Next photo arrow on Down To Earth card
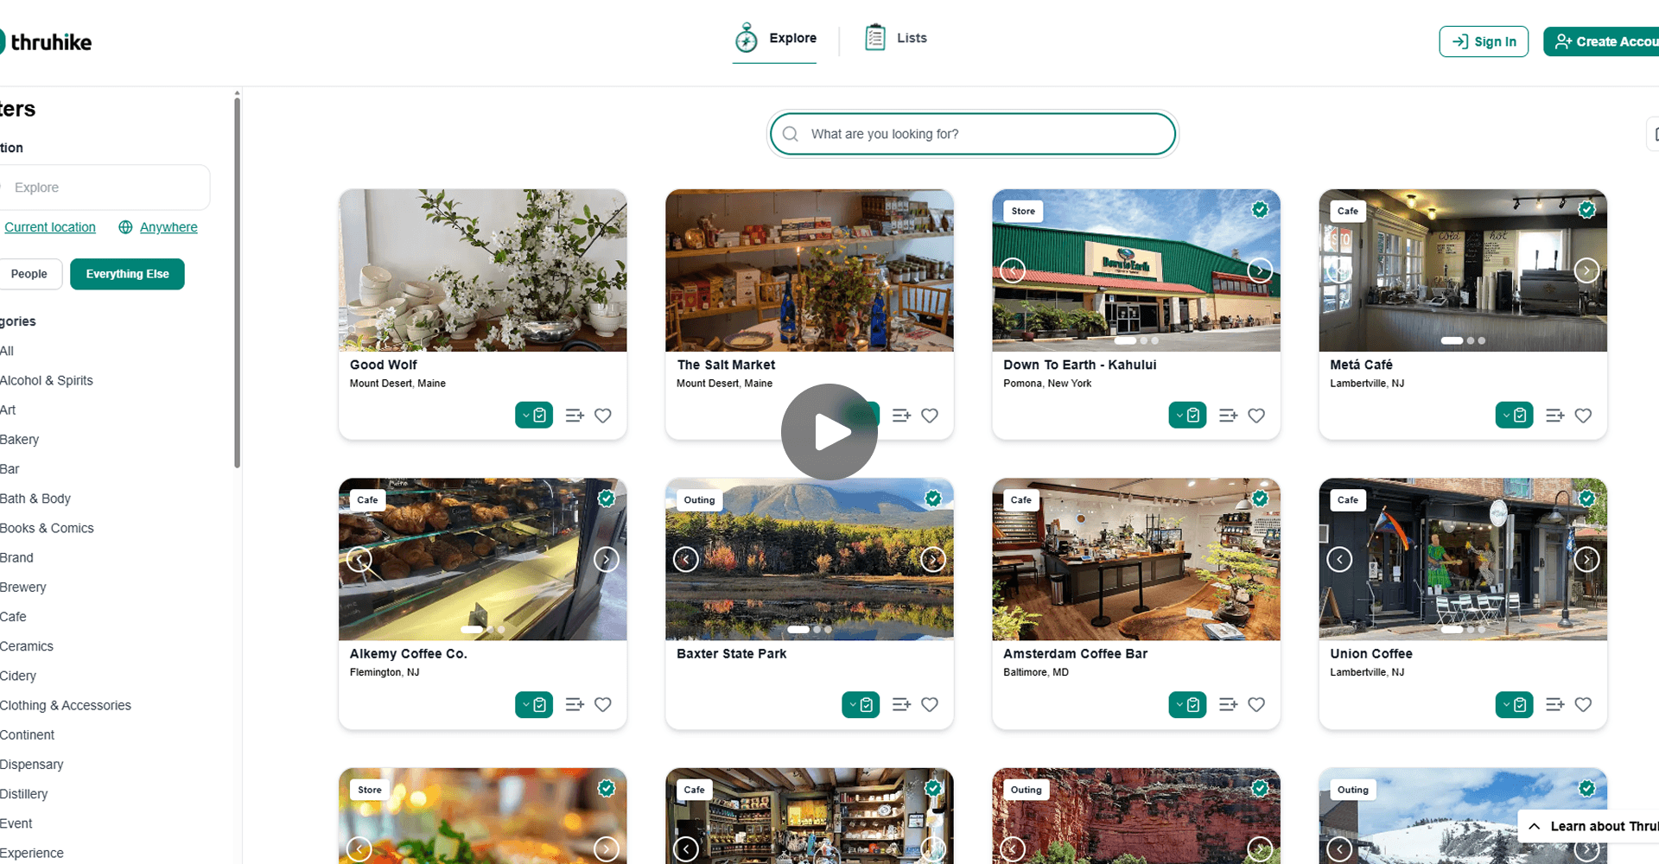This screenshot has height=864, width=1659. (x=1260, y=270)
